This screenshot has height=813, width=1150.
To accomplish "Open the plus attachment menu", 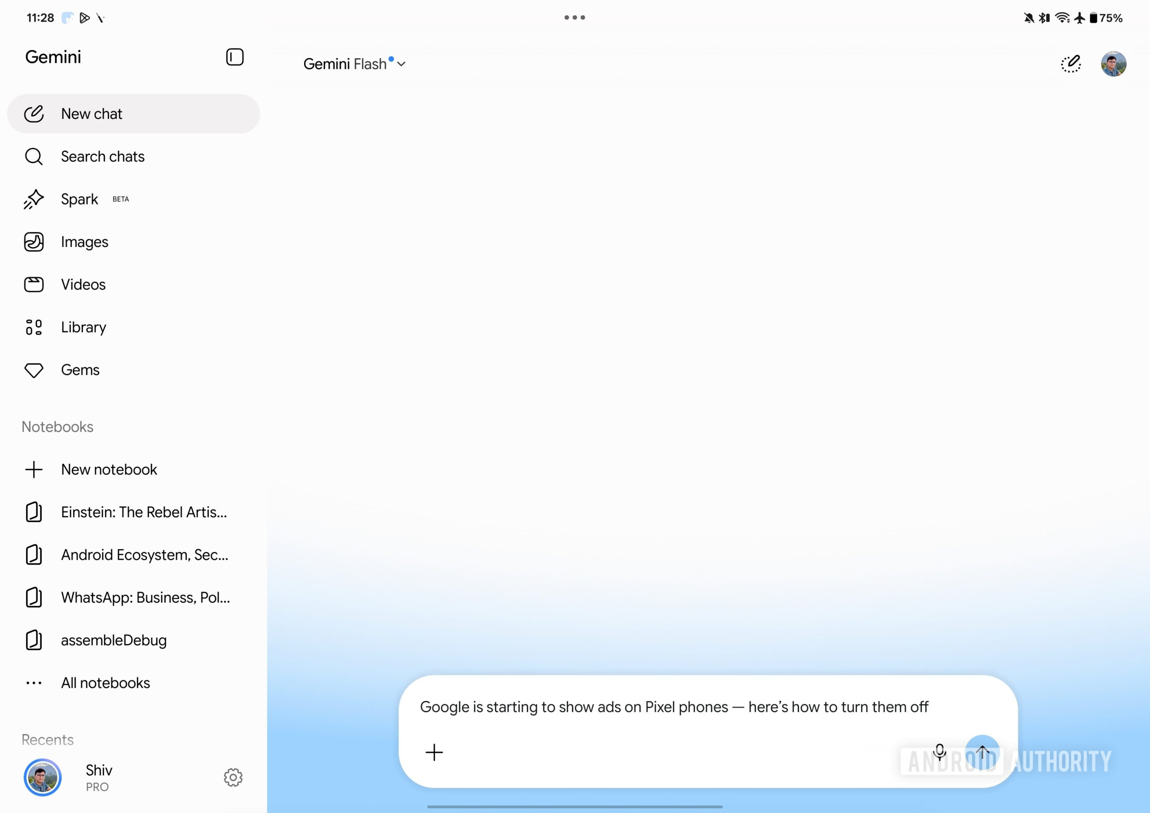I will 434,752.
